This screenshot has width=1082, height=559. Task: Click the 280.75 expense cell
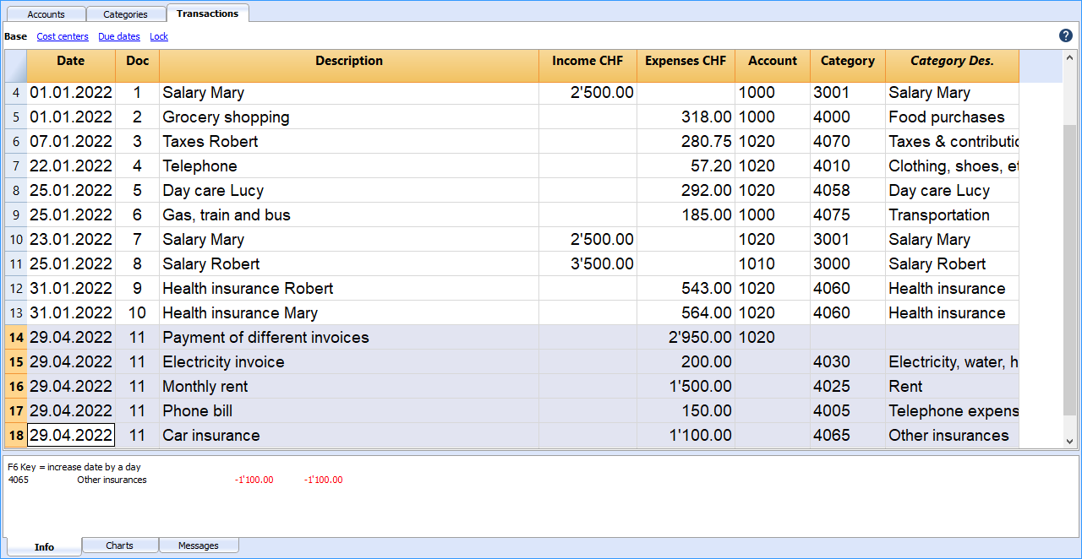point(686,142)
